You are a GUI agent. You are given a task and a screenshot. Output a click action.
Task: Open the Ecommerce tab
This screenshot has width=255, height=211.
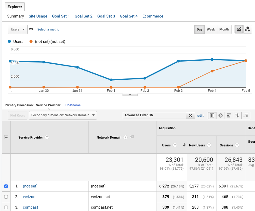tap(153, 16)
